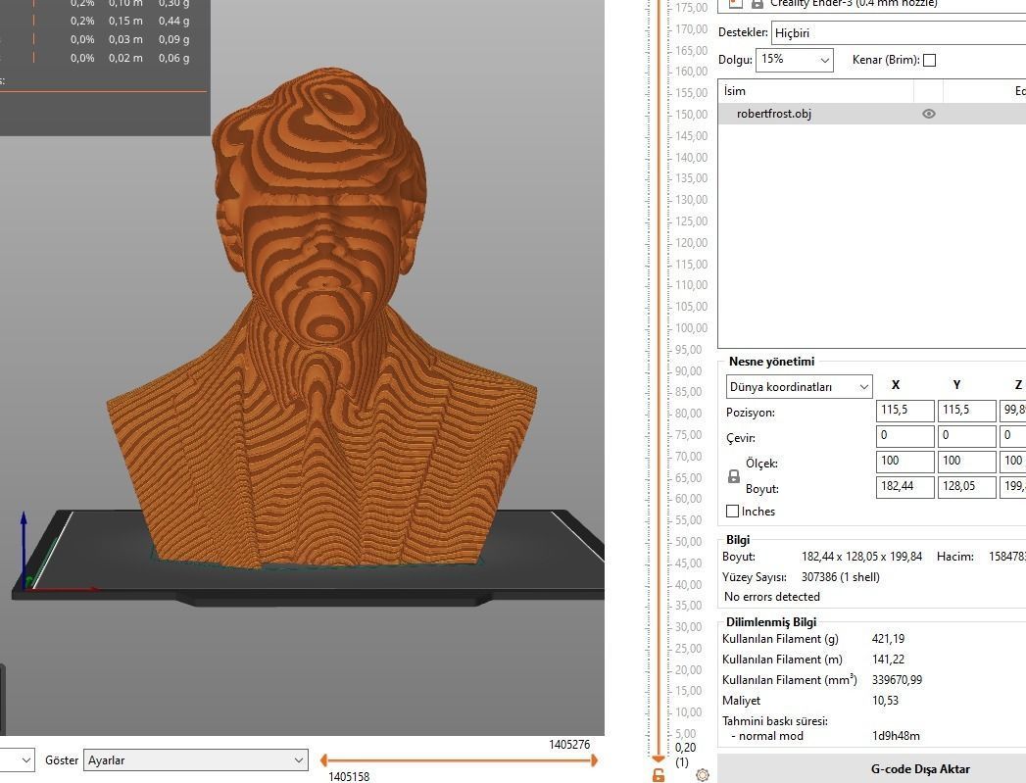Open the partially visible dropdown left of Göster

[17, 760]
